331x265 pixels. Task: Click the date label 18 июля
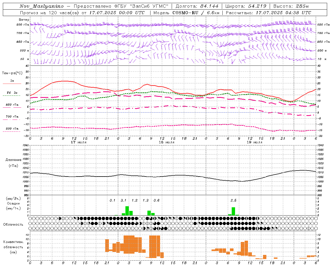click(x=167, y=142)
